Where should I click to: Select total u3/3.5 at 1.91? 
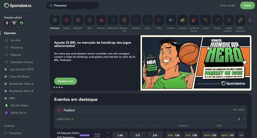point(227,135)
